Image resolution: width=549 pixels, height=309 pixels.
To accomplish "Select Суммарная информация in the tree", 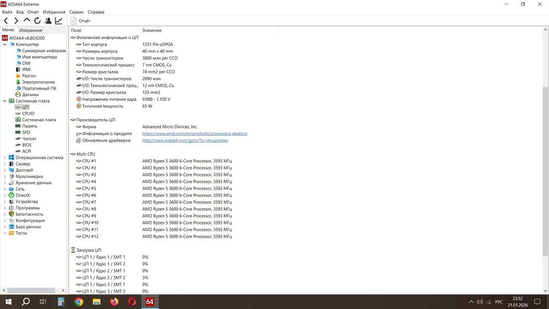I will click(x=44, y=50).
